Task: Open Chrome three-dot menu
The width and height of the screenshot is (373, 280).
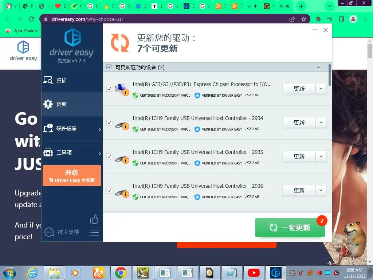Action: [x=365, y=19]
